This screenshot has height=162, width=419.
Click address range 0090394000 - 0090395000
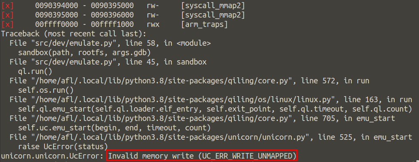[x=84, y=6]
